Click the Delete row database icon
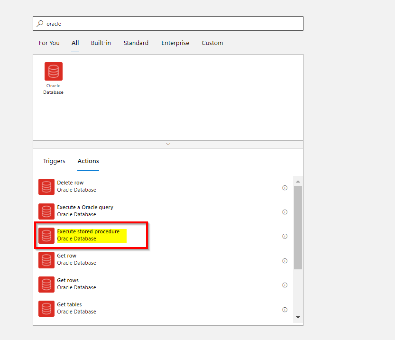This screenshot has width=395, height=340. 46,187
